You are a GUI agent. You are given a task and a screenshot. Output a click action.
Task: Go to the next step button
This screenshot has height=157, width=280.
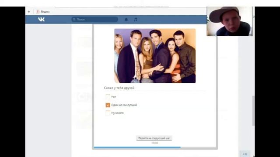[x=154, y=138]
